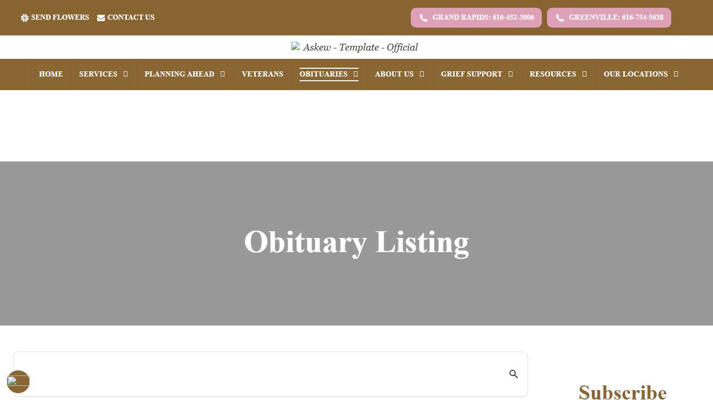Click the broken image icon beside Askew title

coord(295,46)
